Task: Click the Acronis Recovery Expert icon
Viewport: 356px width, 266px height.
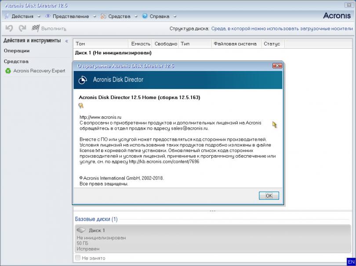Action: pos(8,71)
